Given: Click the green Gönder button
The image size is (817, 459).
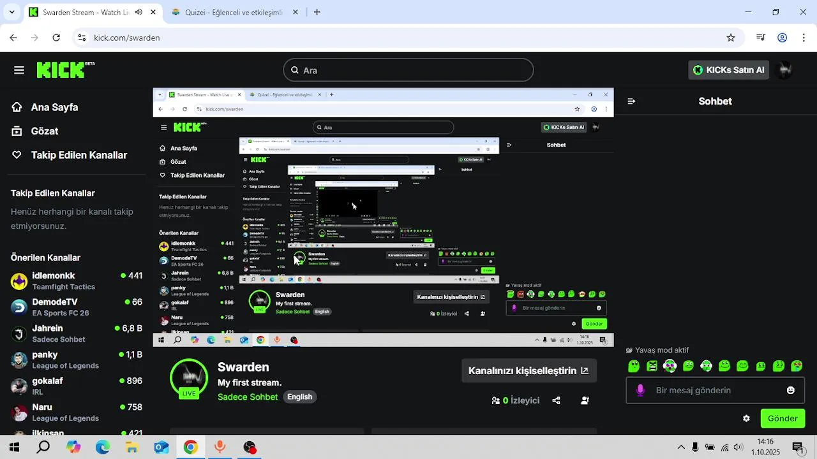Looking at the screenshot, I should 783,418.
